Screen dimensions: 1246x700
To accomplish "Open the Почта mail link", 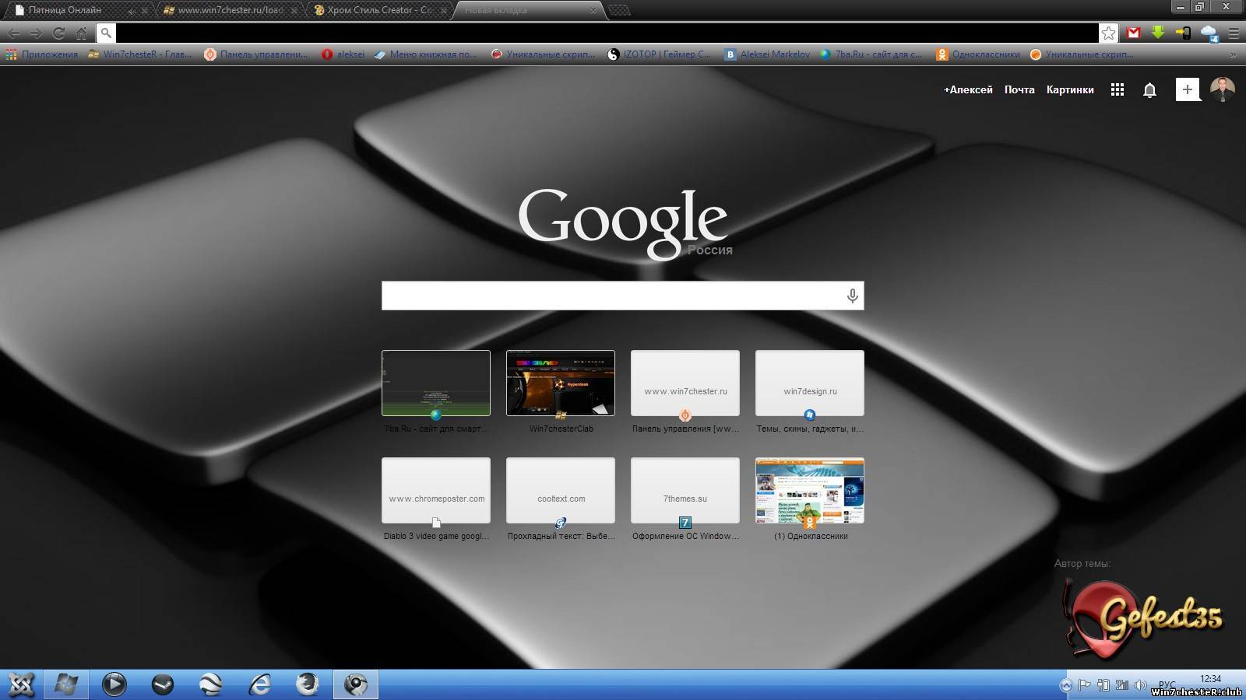I will coord(1019,89).
